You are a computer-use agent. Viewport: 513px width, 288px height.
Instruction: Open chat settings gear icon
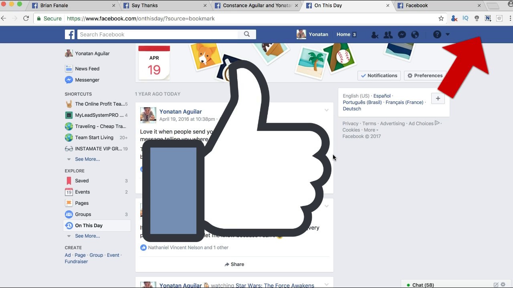point(503,285)
